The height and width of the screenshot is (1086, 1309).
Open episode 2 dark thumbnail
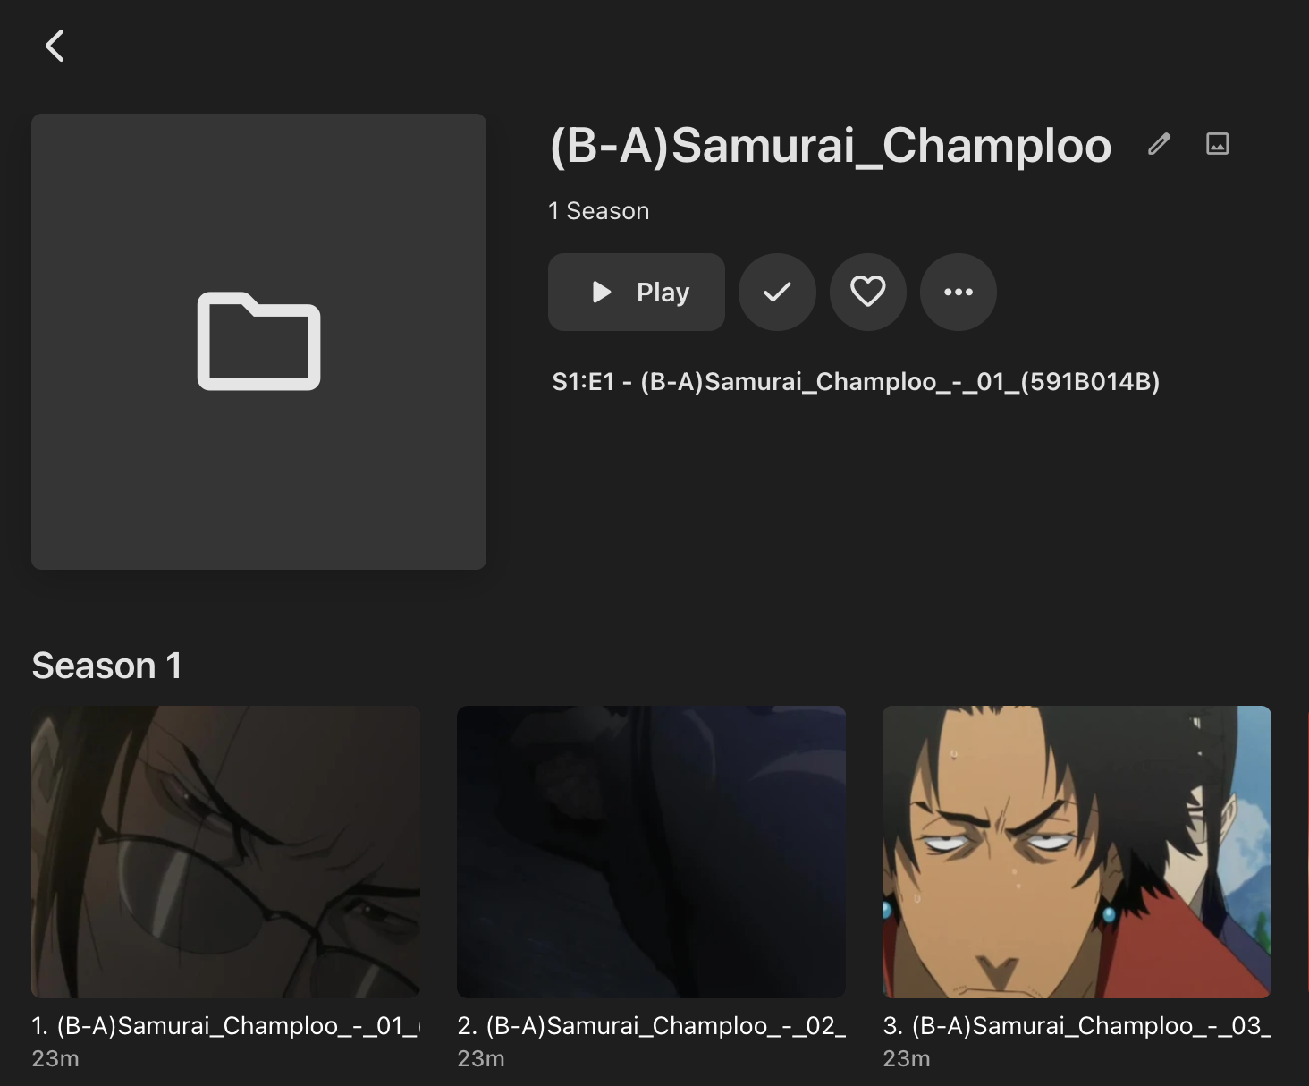[x=651, y=852]
